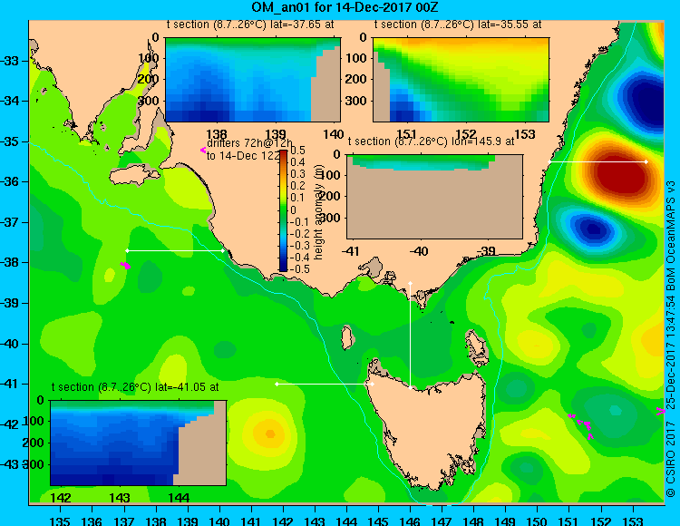Click the 143 label under the lat=-41.05 section
680x526 pixels.
point(120,498)
